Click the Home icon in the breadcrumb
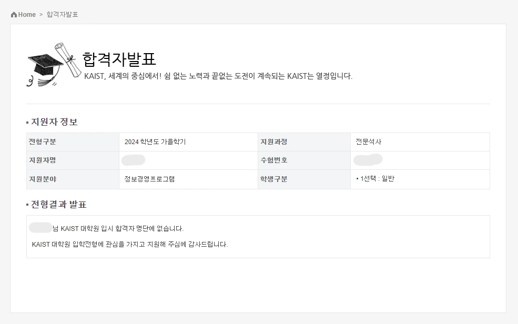Viewport: 518px width, 324px height. coord(13,14)
